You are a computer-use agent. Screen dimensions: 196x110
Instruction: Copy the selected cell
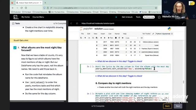[93, 38]
